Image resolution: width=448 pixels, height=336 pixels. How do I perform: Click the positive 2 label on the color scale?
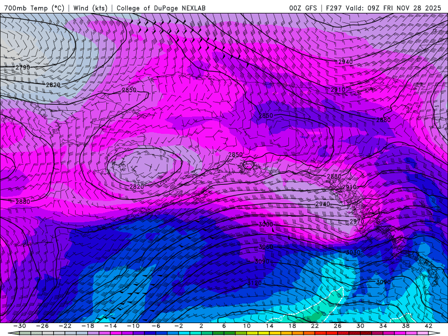point(202,326)
